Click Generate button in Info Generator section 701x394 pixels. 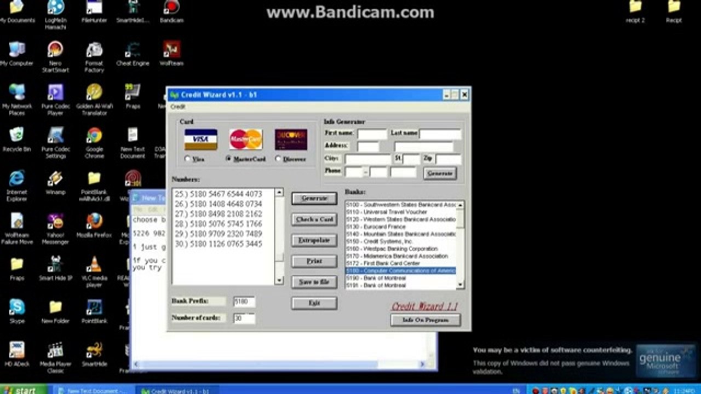pos(440,173)
